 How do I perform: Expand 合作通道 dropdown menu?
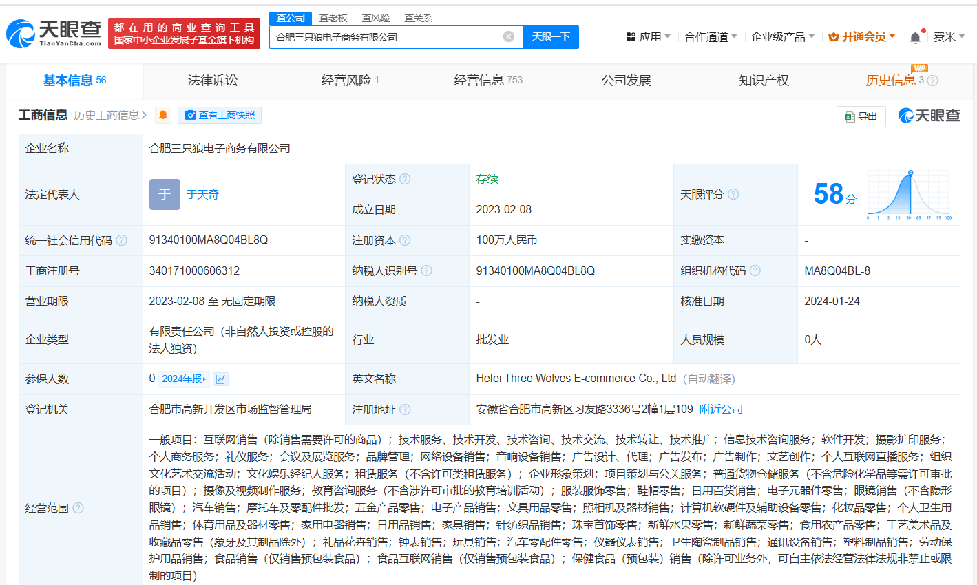711,36
